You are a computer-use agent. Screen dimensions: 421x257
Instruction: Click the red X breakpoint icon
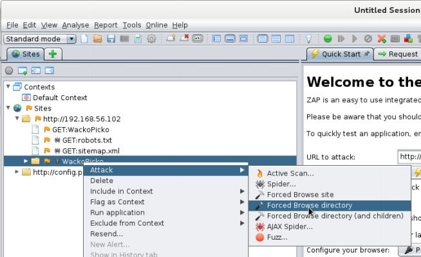click(x=382, y=39)
